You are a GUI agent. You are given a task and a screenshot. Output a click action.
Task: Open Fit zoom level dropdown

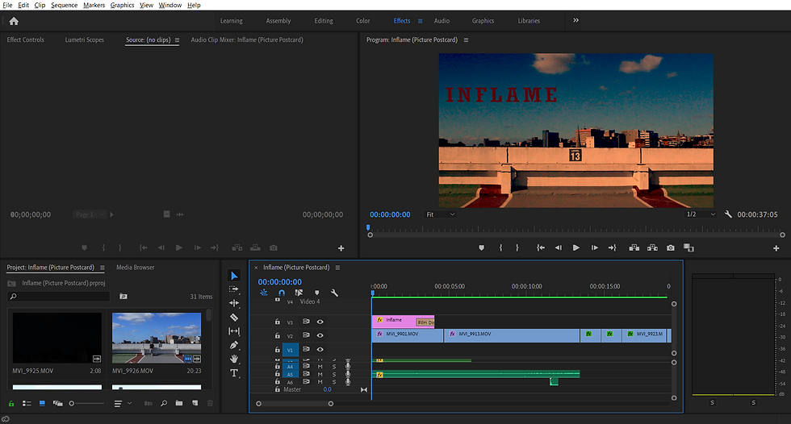point(441,214)
